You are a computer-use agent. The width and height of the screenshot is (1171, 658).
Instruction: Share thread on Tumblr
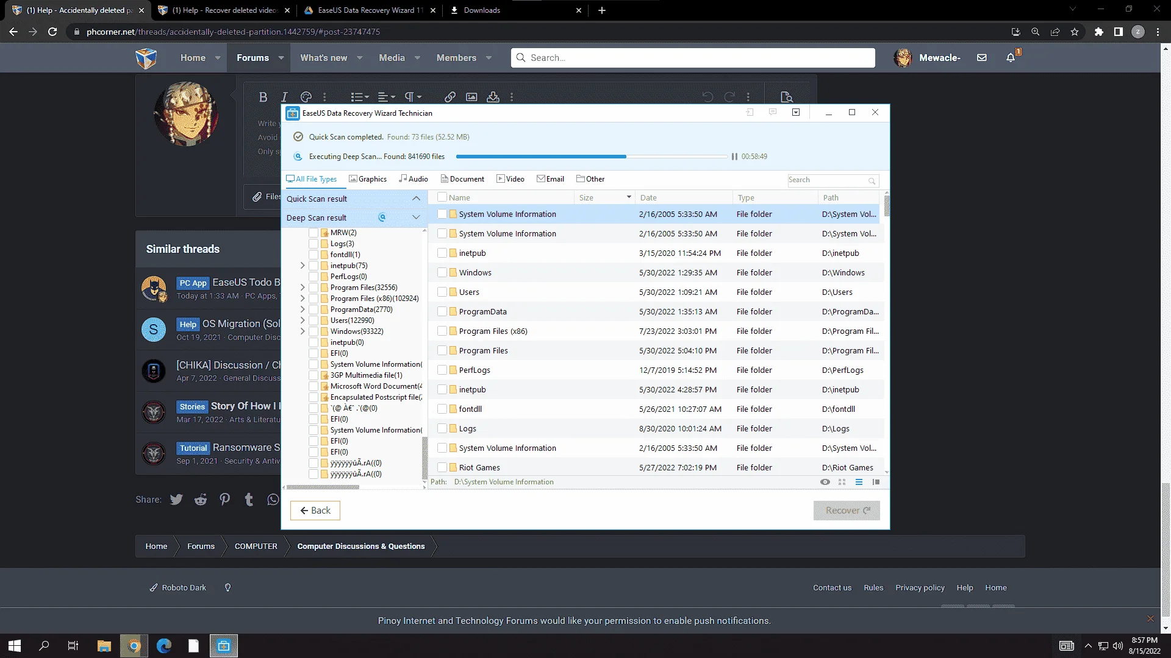(249, 500)
